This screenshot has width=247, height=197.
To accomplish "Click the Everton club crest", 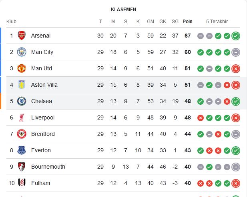I will 22,150.
